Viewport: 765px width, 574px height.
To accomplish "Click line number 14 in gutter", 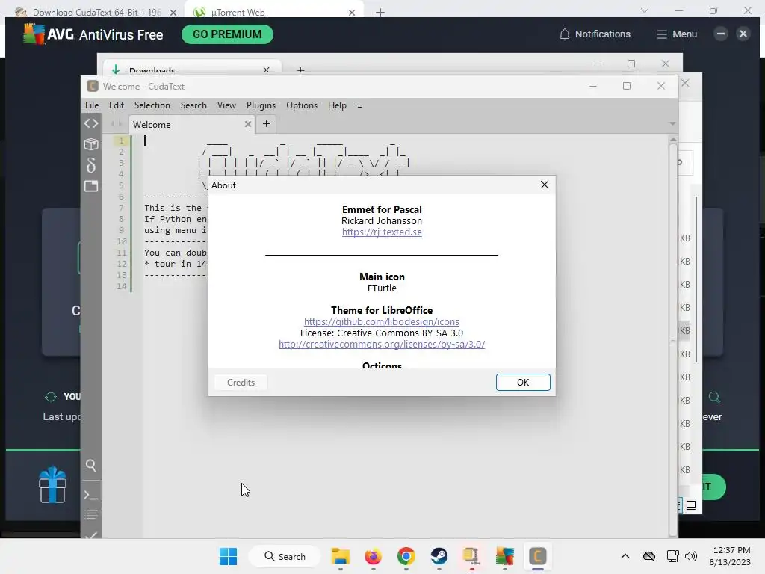I will click(x=122, y=286).
